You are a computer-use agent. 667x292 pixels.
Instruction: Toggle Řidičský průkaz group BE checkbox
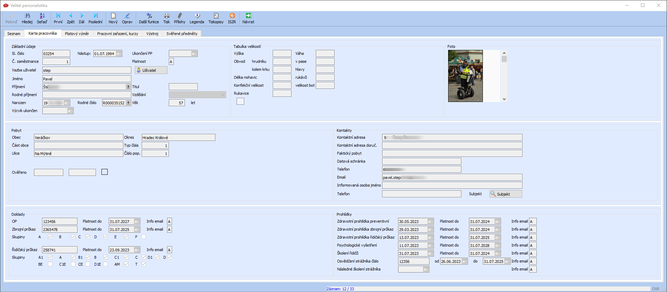coord(50,264)
